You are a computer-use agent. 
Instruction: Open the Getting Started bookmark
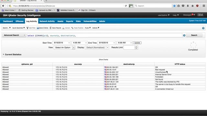click(26, 10)
